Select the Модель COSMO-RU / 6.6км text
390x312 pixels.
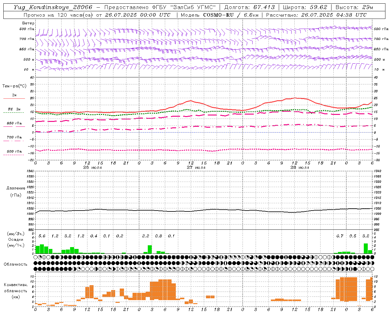(219, 15)
